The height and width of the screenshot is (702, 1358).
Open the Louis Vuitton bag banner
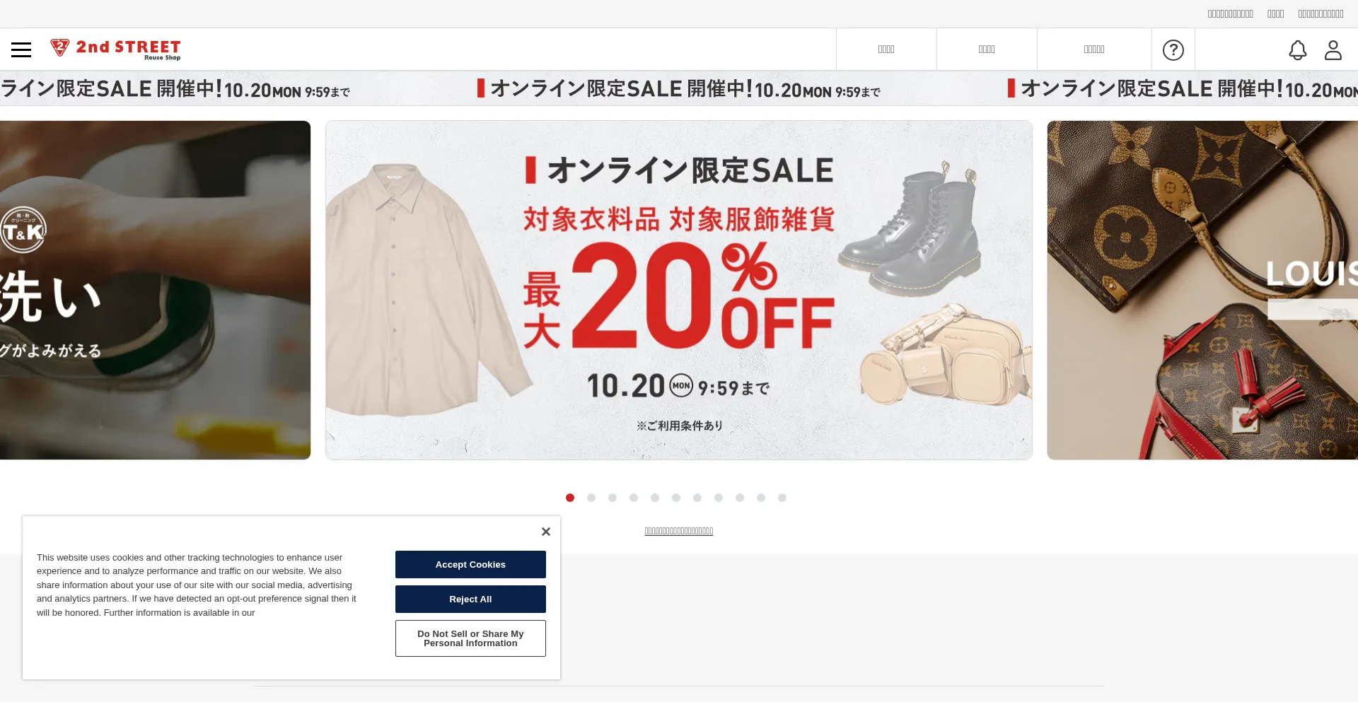[1202, 290]
